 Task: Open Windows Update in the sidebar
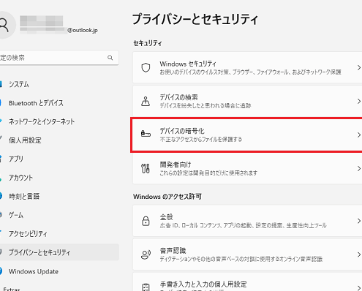[34, 271]
